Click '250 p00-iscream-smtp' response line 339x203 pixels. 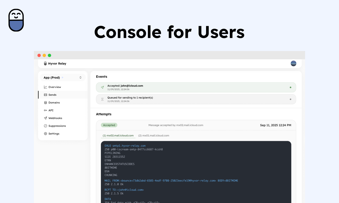tap(134, 149)
